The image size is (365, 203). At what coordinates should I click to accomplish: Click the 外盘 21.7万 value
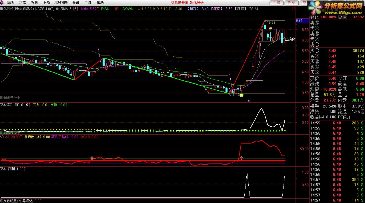click(x=324, y=100)
